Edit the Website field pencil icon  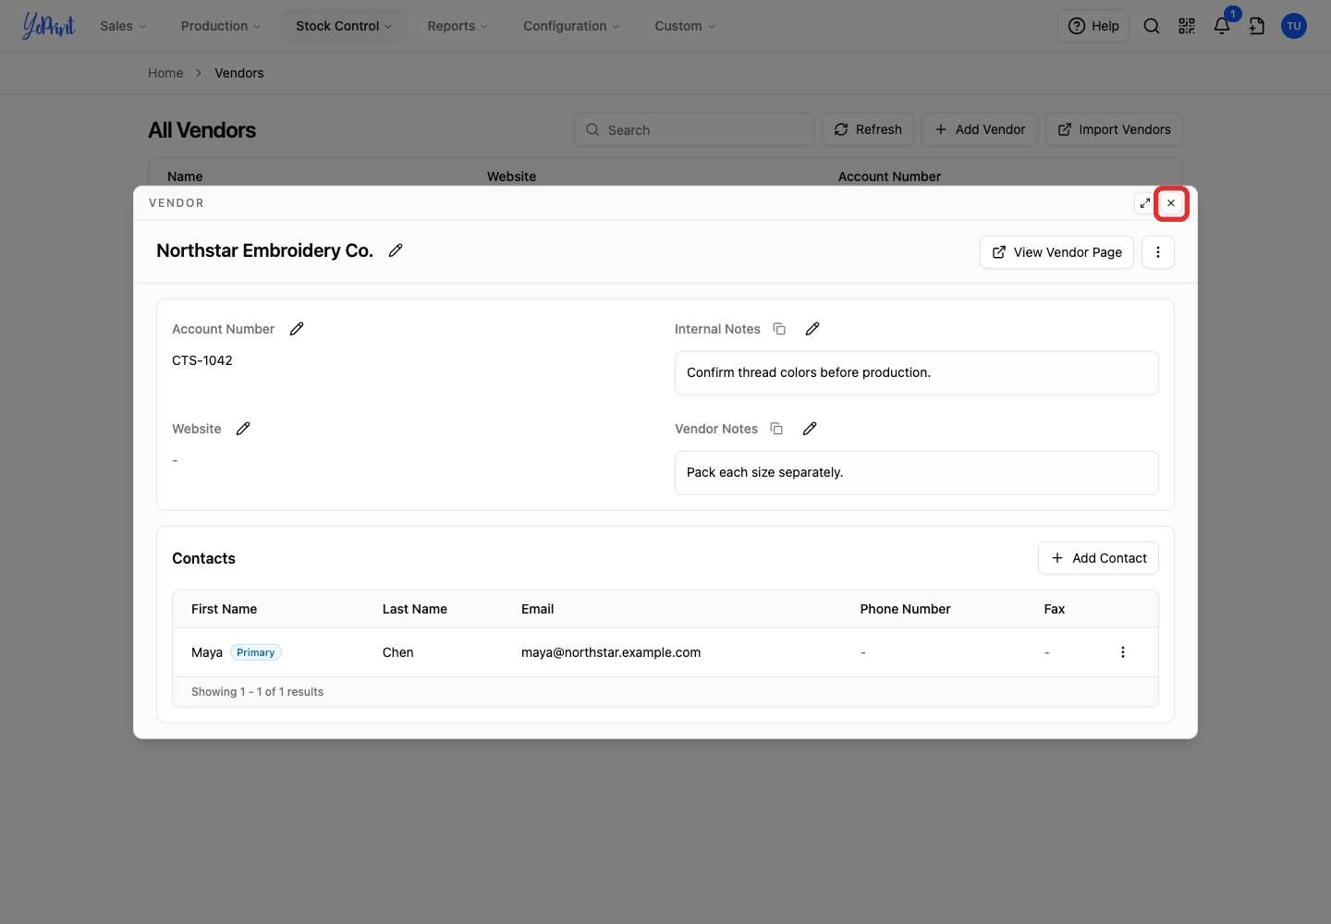[x=243, y=429]
